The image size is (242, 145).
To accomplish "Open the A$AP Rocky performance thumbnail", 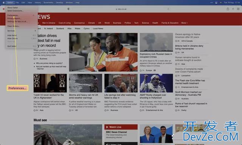I will click(156, 83).
